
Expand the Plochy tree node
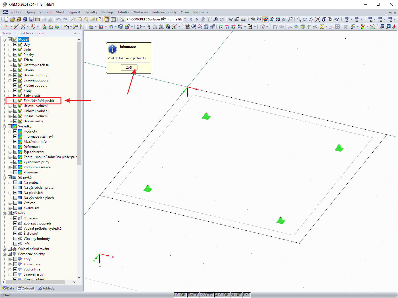pyautogui.click(x=10, y=55)
